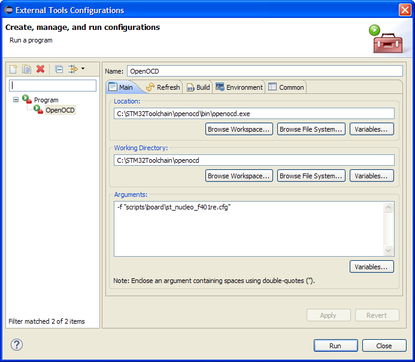Image resolution: width=415 pixels, height=362 pixels.
Task: Browse File System for Working Directory
Action: click(x=311, y=176)
